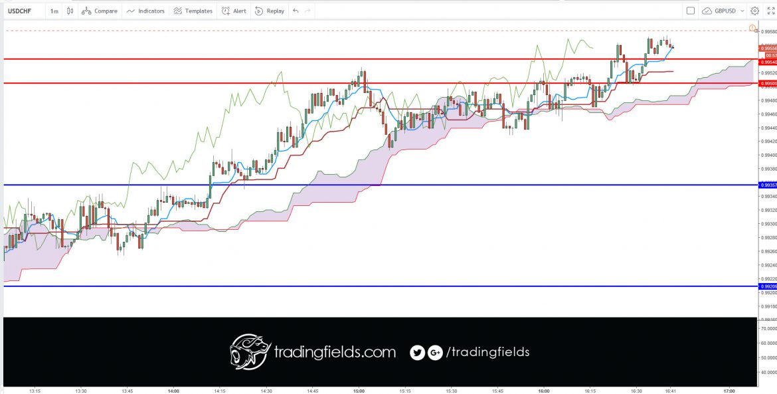Toggle the empty layout checkbox near GBPUSD

(x=691, y=11)
